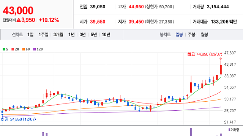Screen dimensions: 243x136
Task: Click the 거래대금 value 133,206 백만
Action: click(224, 22)
